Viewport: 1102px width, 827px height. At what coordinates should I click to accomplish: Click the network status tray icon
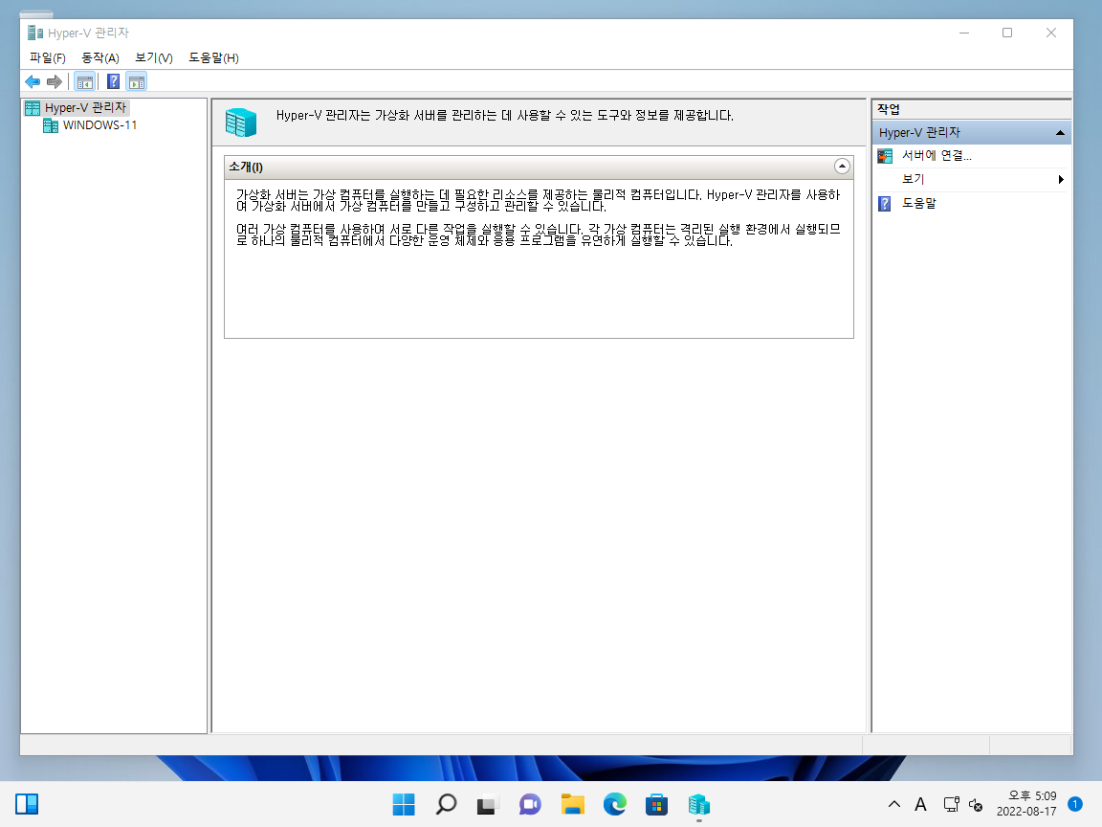click(x=951, y=804)
